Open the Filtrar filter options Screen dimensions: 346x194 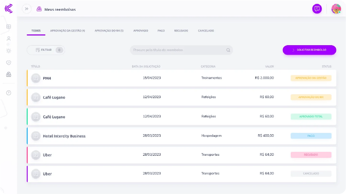pos(46,50)
